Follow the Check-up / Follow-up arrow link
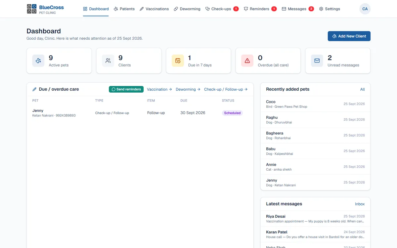 226,89
